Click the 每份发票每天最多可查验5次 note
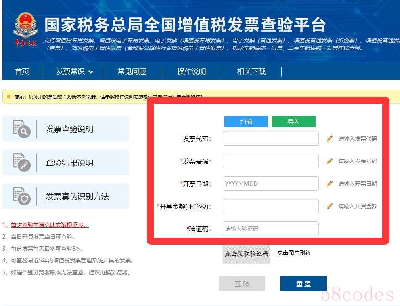Screen dimensions: 400x306 (x=43, y=249)
